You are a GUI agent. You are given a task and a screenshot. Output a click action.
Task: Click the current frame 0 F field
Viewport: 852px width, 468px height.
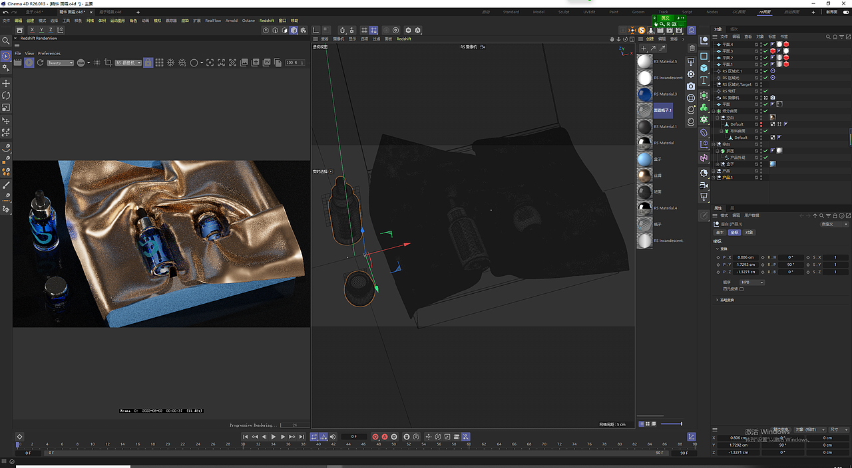tap(353, 437)
